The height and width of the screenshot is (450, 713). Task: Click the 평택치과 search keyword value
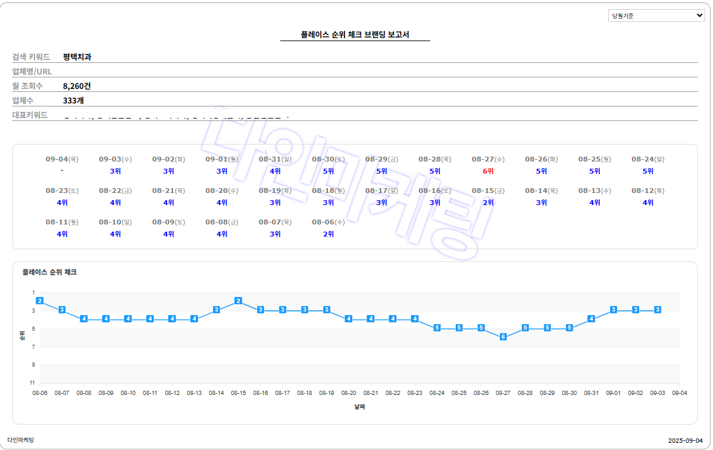coord(77,57)
